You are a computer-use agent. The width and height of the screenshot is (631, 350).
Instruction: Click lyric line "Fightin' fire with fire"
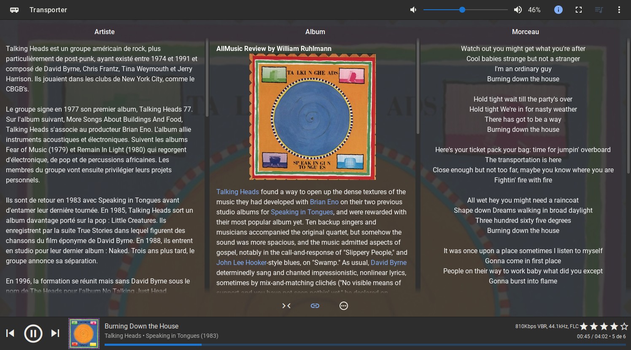pyautogui.click(x=523, y=180)
